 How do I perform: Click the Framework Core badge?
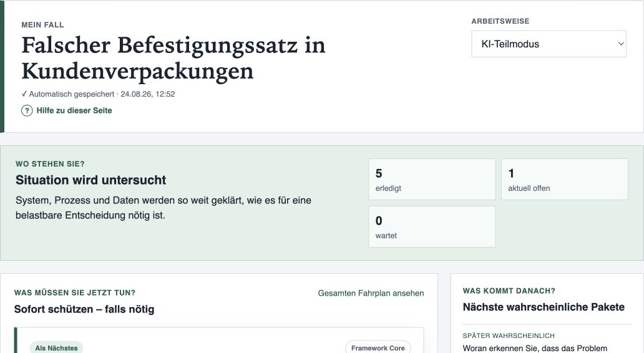(378, 347)
